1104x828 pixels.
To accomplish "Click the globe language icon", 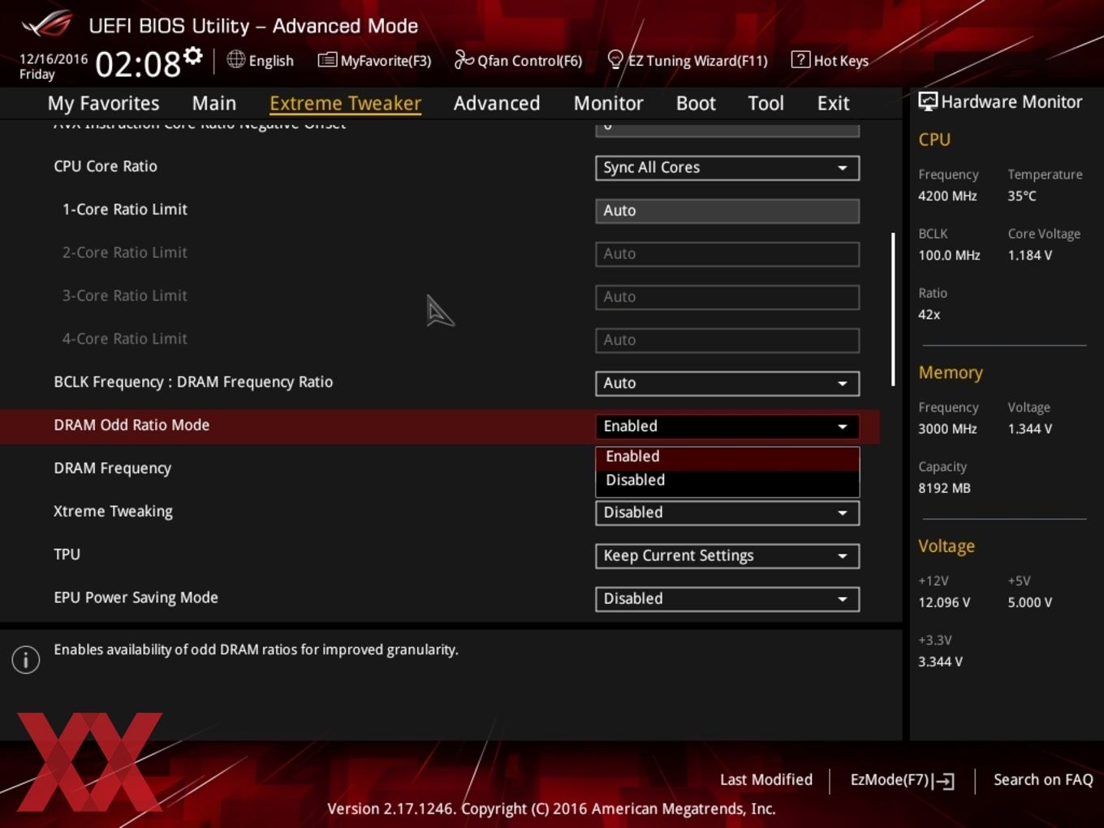I will coord(235,59).
